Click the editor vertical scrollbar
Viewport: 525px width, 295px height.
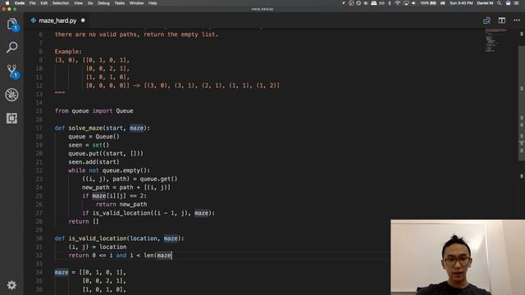(522, 104)
